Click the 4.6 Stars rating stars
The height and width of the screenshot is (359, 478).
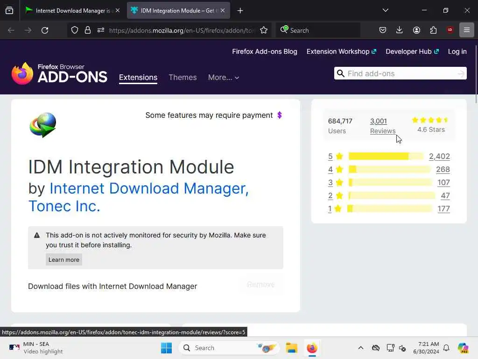click(x=430, y=120)
